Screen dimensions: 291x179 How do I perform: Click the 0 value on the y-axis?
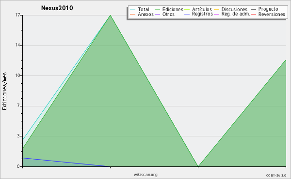pos(18,166)
